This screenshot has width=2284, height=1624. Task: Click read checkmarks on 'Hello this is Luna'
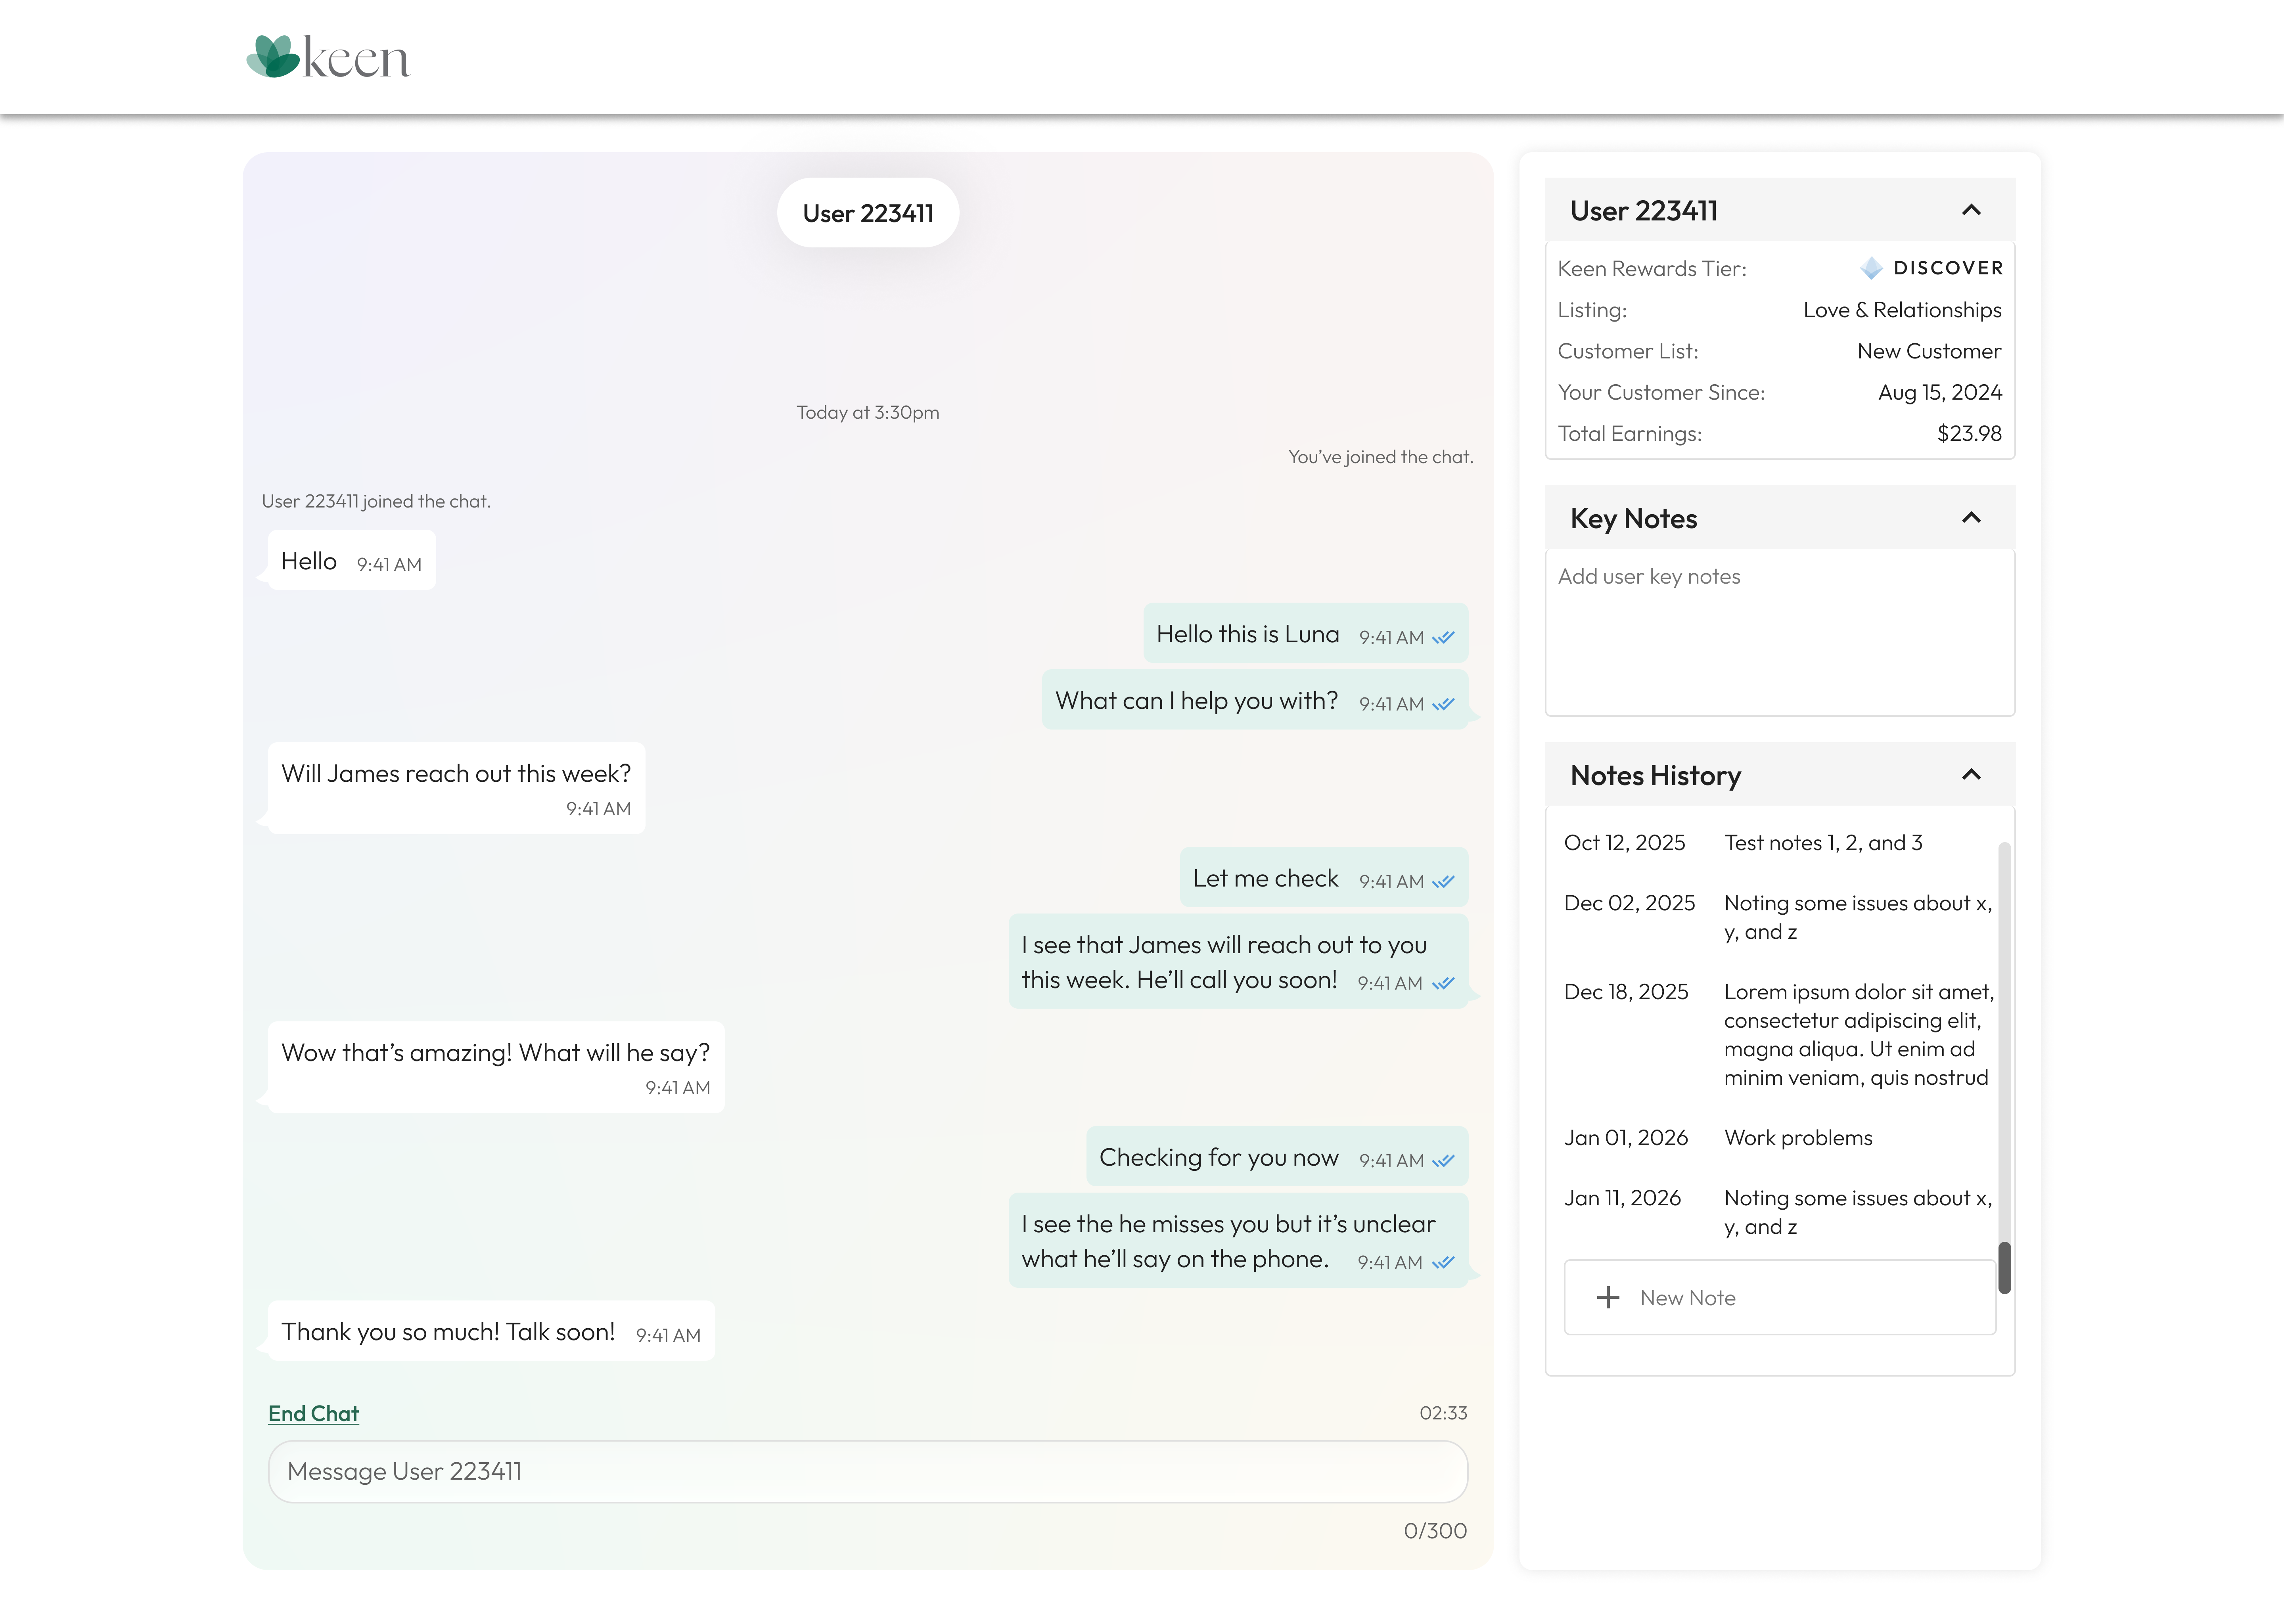coord(1443,637)
